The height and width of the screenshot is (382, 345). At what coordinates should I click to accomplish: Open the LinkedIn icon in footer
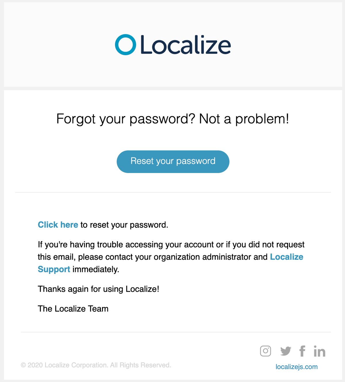pos(319,351)
